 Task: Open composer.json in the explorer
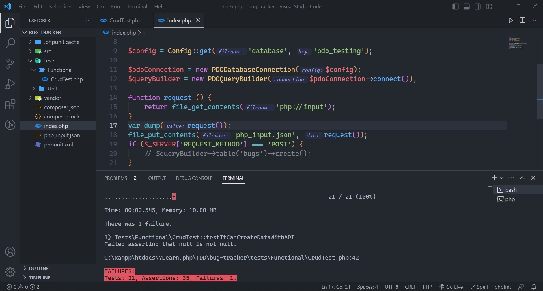click(x=58, y=107)
